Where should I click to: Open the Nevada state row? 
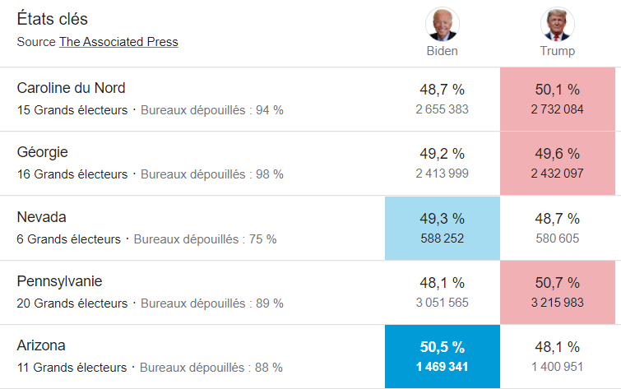41,217
